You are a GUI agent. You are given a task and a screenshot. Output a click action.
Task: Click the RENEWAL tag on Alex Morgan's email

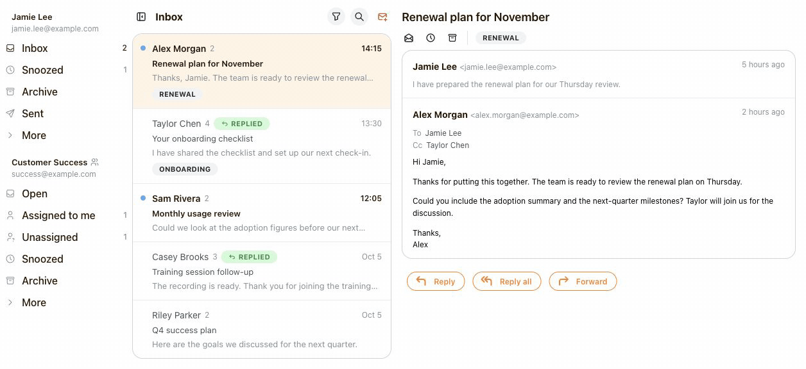point(177,94)
